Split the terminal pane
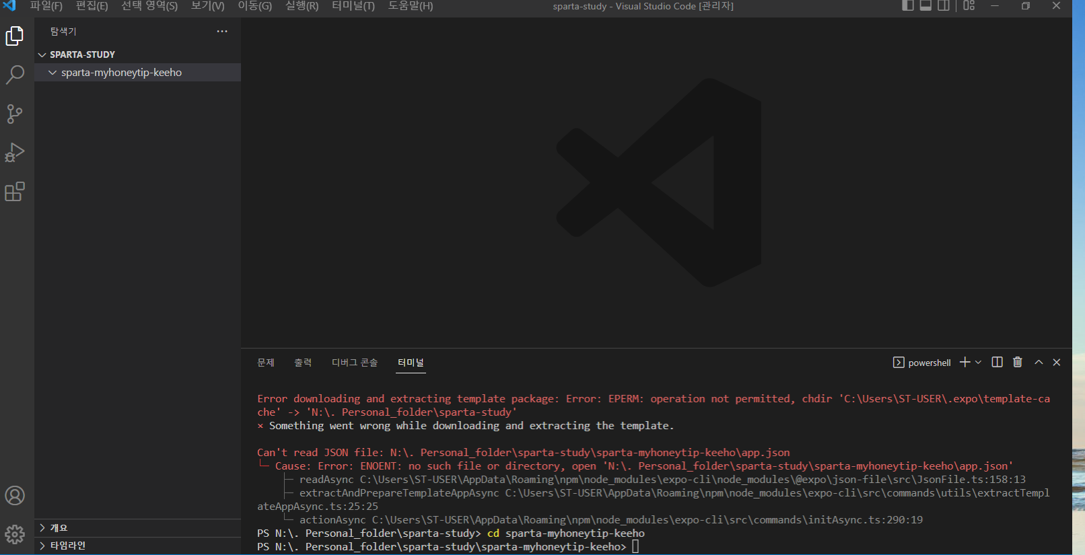The height and width of the screenshot is (555, 1085). point(998,362)
